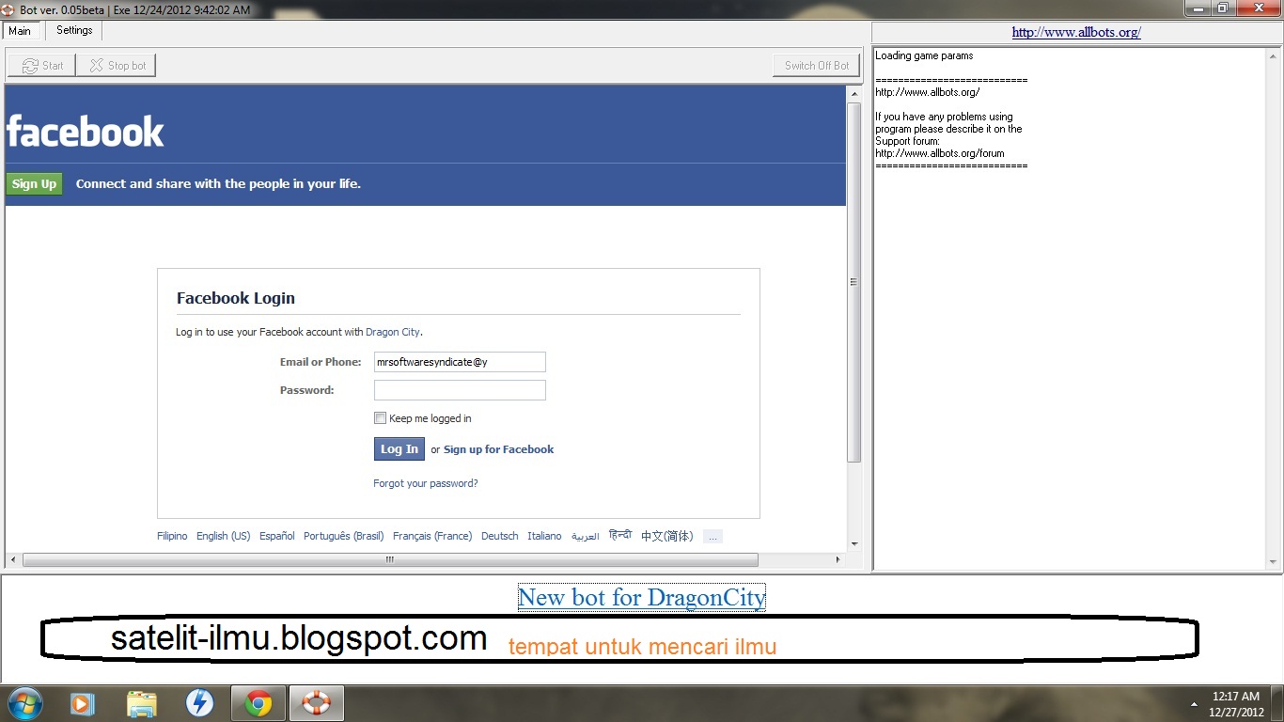Click the Stop bot button
This screenshot has height=722, width=1284.
(117, 66)
